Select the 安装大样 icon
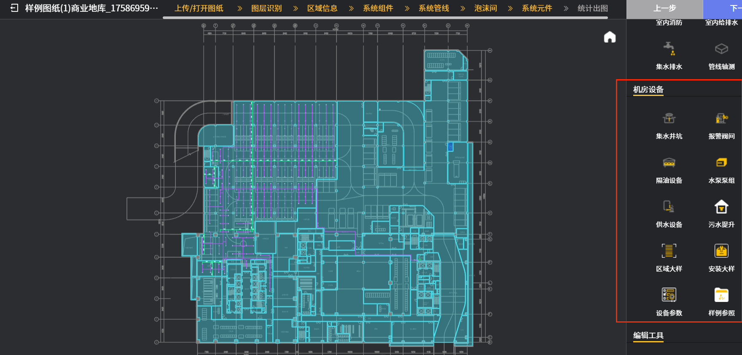The image size is (742, 355). 721,251
